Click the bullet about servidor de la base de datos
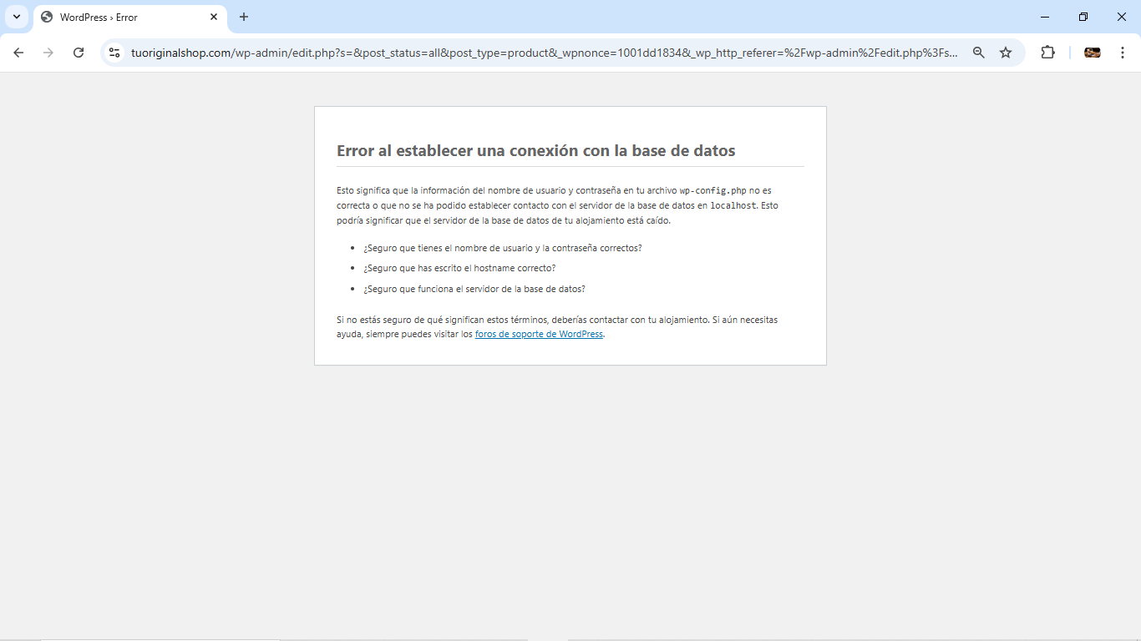 pyautogui.click(x=474, y=289)
